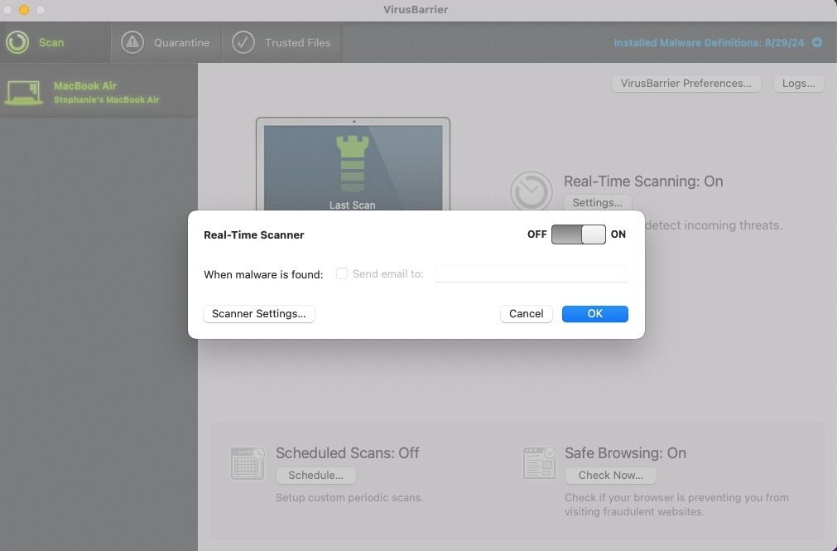837x551 pixels.
Task: Click the Quarantine warning triangle icon
Action: 132,42
